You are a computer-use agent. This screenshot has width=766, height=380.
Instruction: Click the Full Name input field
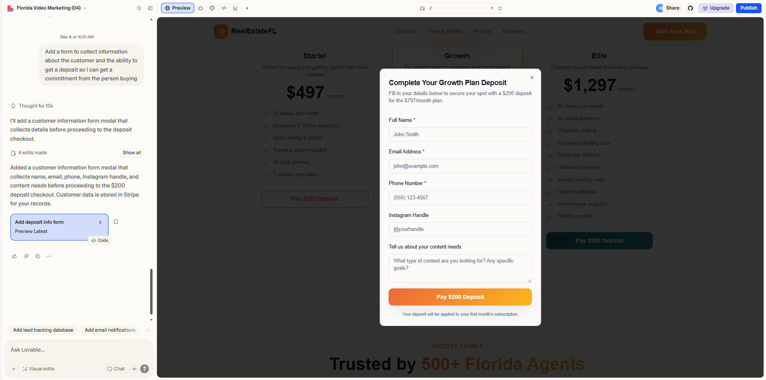click(x=460, y=135)
